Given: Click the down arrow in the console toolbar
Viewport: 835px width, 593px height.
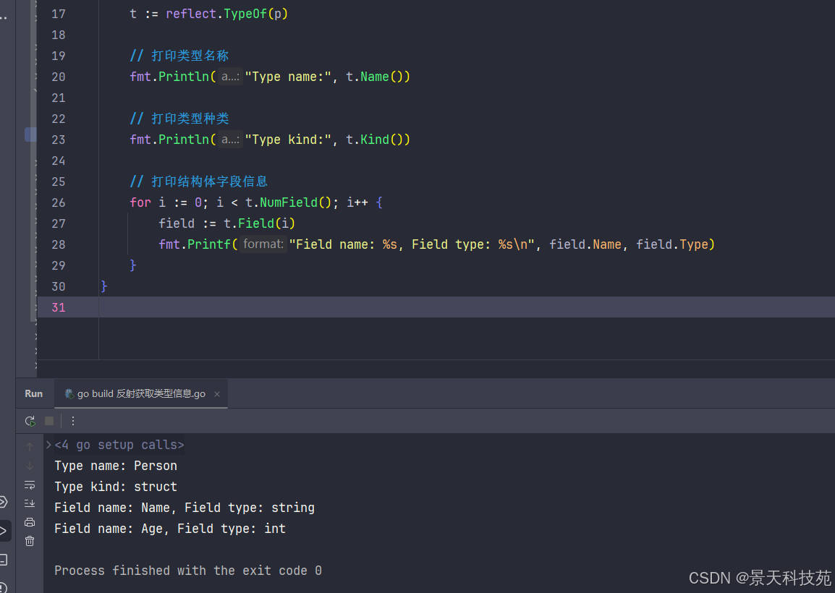Looking at the screenshot, I should [30, 466].
